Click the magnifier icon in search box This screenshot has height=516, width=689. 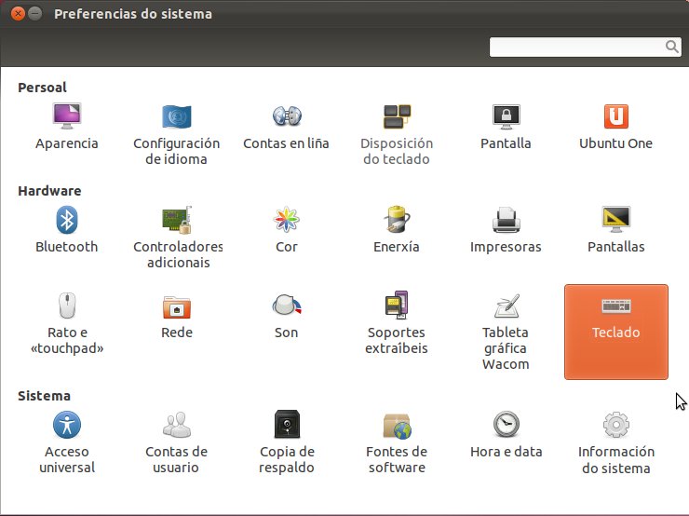[x=672, y=47]
